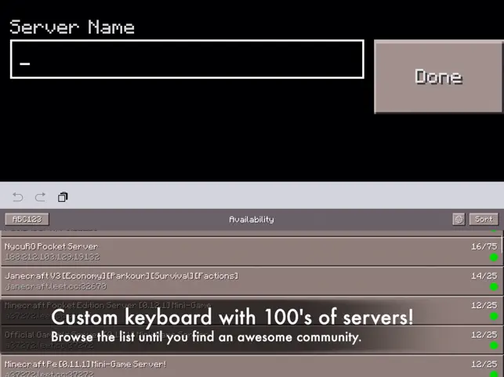504x377 pixels.
Task: Switch to the ABC123 keyboard
Action: point(27,220)
